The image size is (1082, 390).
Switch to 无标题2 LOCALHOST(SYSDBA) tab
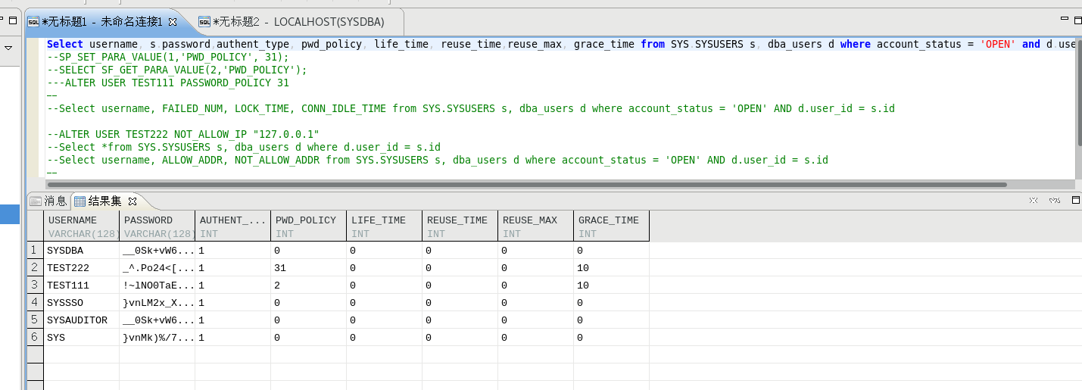tap(298, 22)
